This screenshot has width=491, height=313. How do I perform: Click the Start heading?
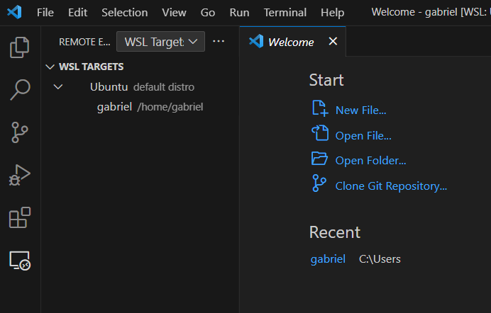326,80
